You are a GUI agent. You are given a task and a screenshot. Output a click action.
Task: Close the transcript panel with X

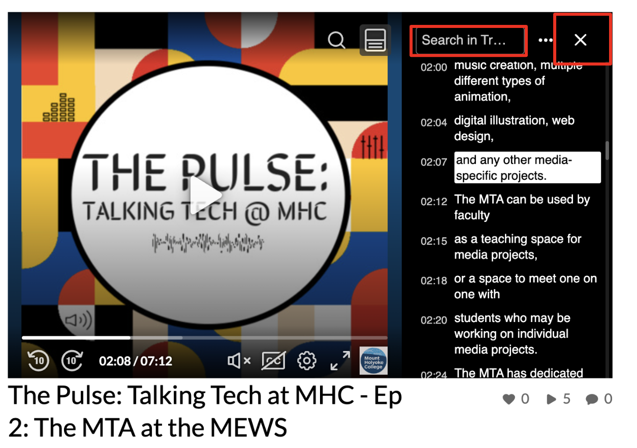point(581,40)
